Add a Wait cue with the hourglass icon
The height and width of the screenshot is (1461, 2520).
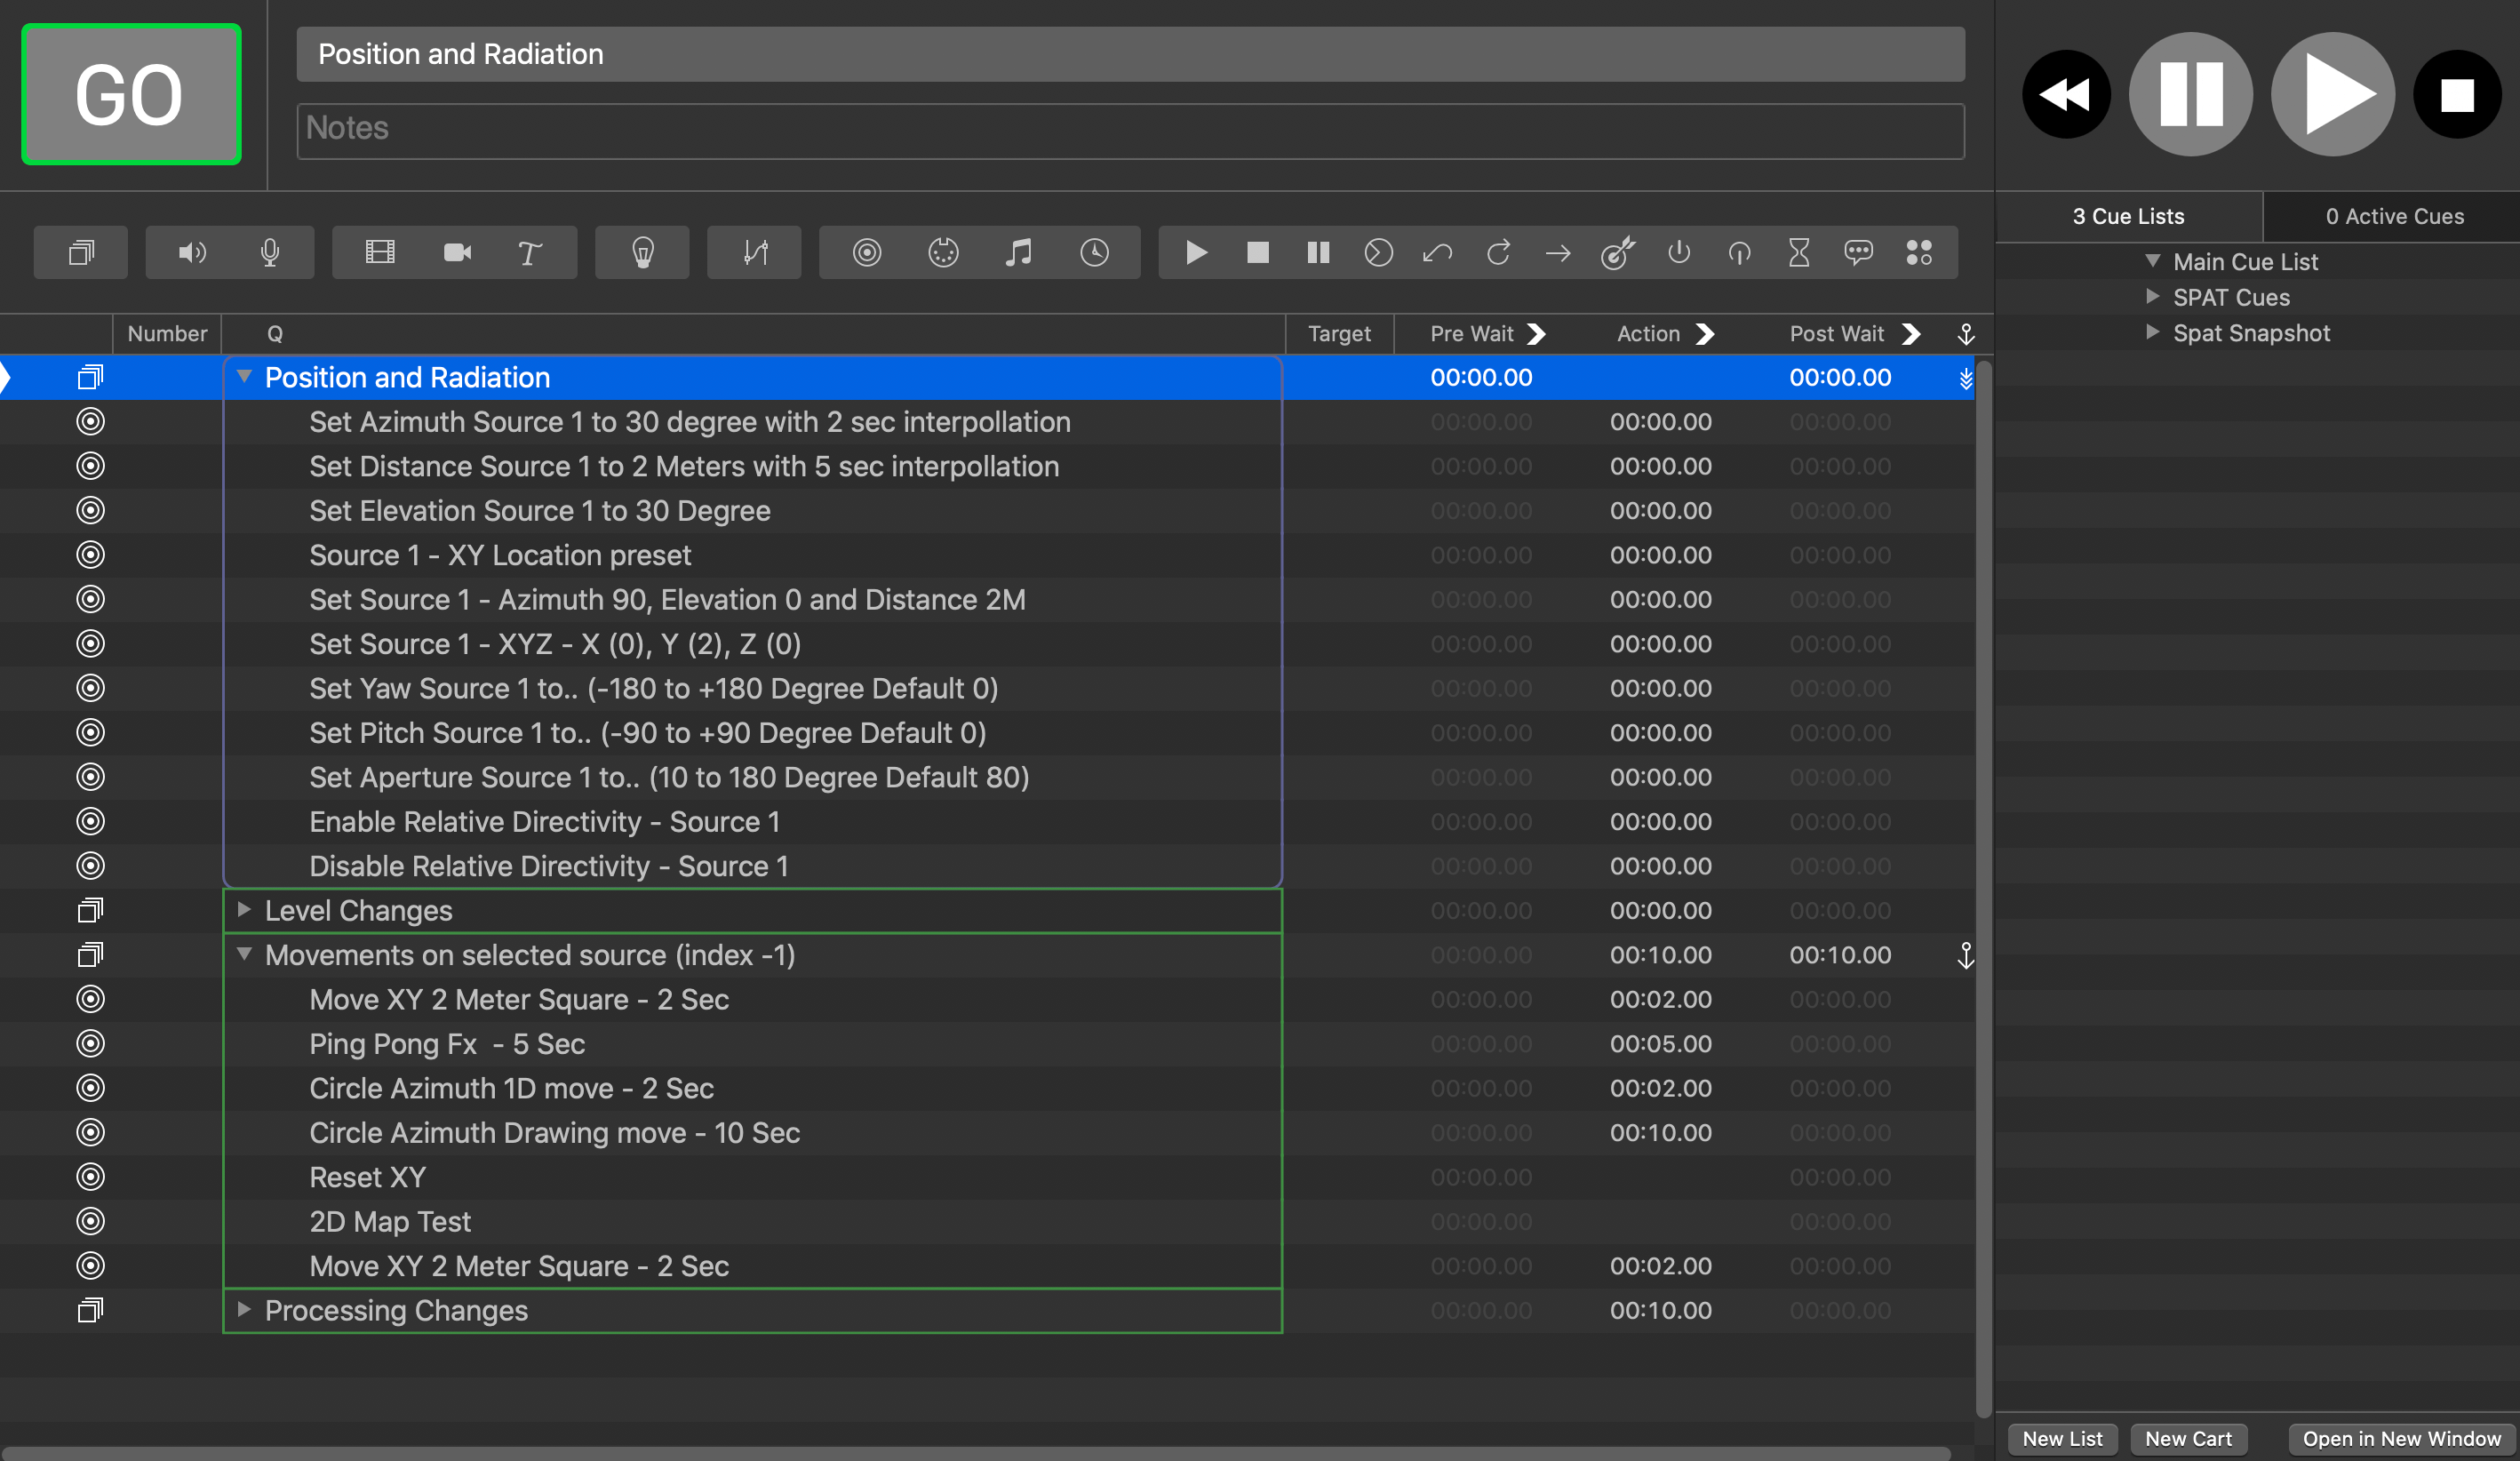(1798, 253)
